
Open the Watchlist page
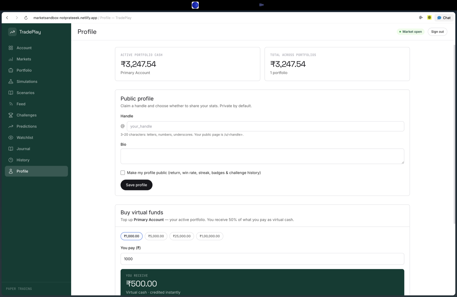[36, 138]
